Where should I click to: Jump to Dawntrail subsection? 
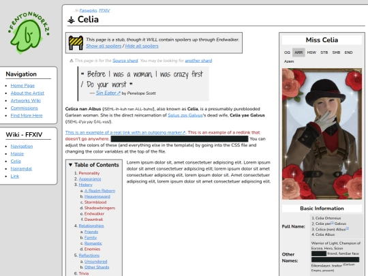click(x=93, y=219)
